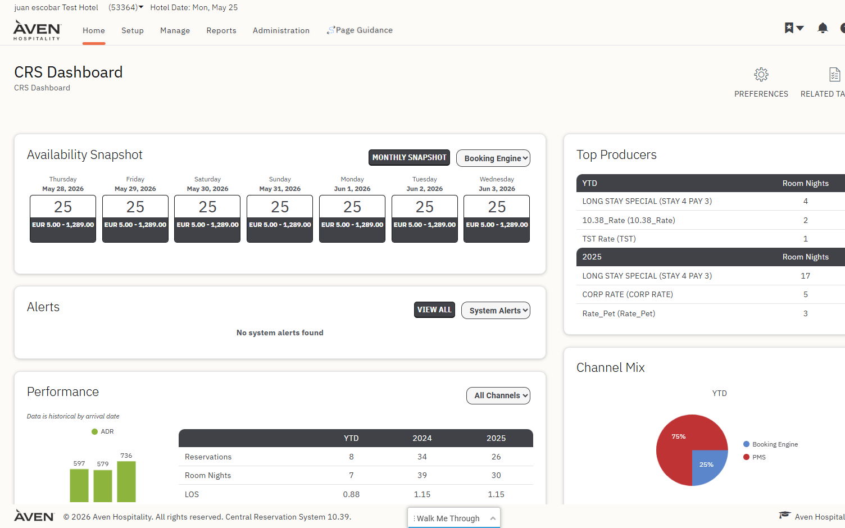The image size is (845, 528).
Task: Click the Aven Hospitality logo in header
Action: 37,30
